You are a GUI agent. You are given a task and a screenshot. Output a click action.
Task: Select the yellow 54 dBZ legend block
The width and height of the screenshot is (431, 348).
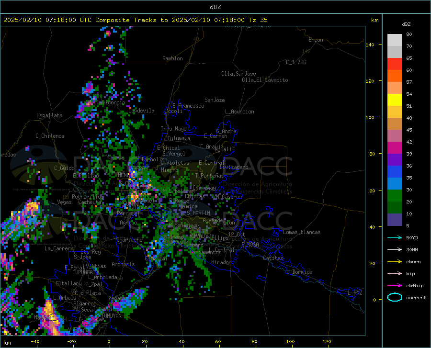pos(395,100)
